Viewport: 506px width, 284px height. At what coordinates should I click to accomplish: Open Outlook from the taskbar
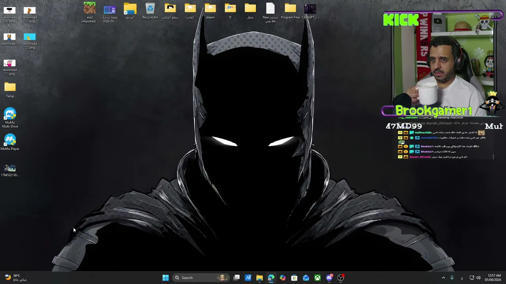pos(306,278)
